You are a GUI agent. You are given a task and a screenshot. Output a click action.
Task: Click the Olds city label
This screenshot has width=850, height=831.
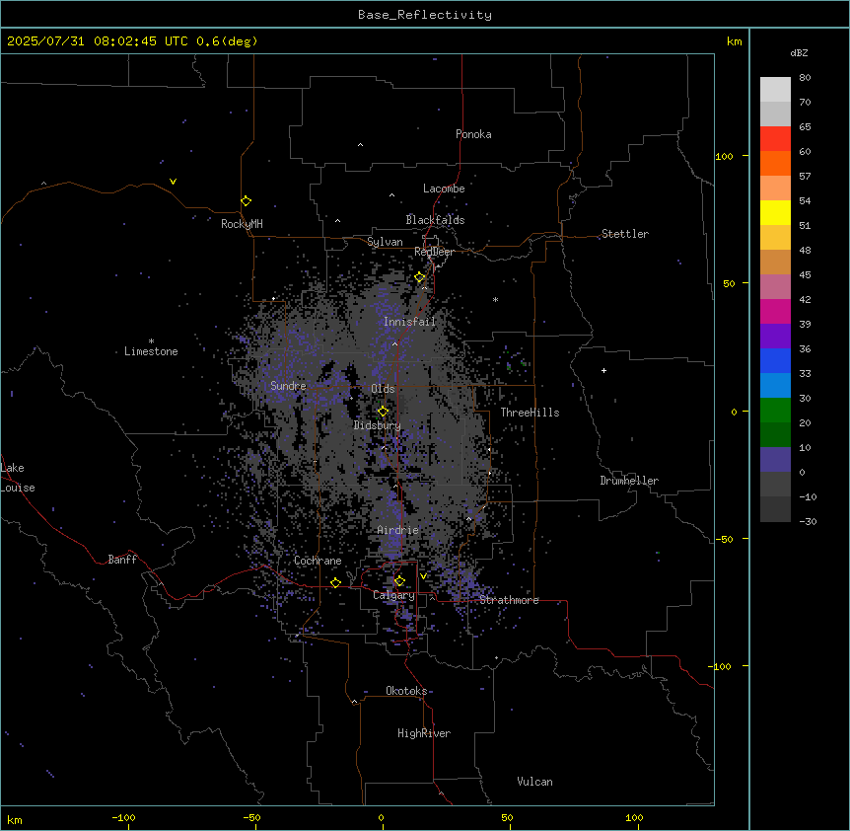click(383, 389)
